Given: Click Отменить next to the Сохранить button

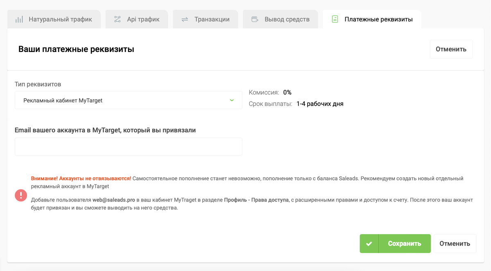Looking at the screenshot, I should 455,244.
